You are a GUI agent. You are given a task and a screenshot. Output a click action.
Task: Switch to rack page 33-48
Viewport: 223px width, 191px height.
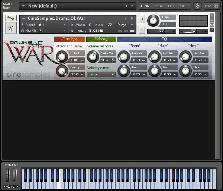point(171,6)
